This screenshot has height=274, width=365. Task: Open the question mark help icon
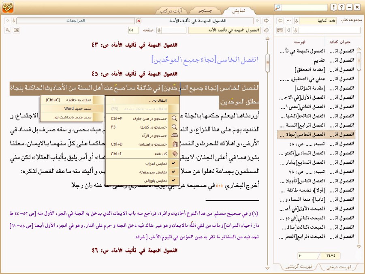coord(341,7)
